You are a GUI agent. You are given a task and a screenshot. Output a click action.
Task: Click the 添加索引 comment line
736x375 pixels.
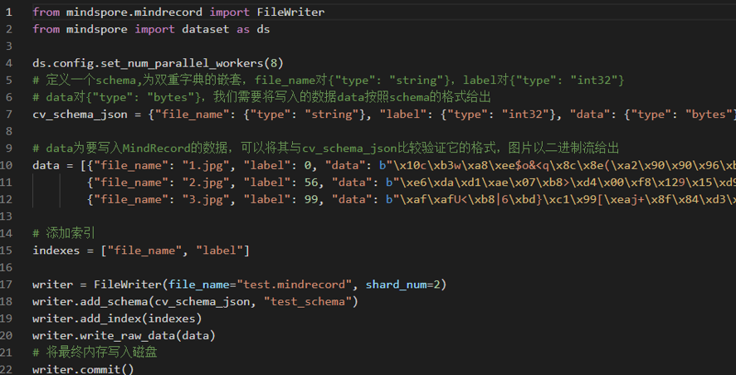tap(69, 233)
